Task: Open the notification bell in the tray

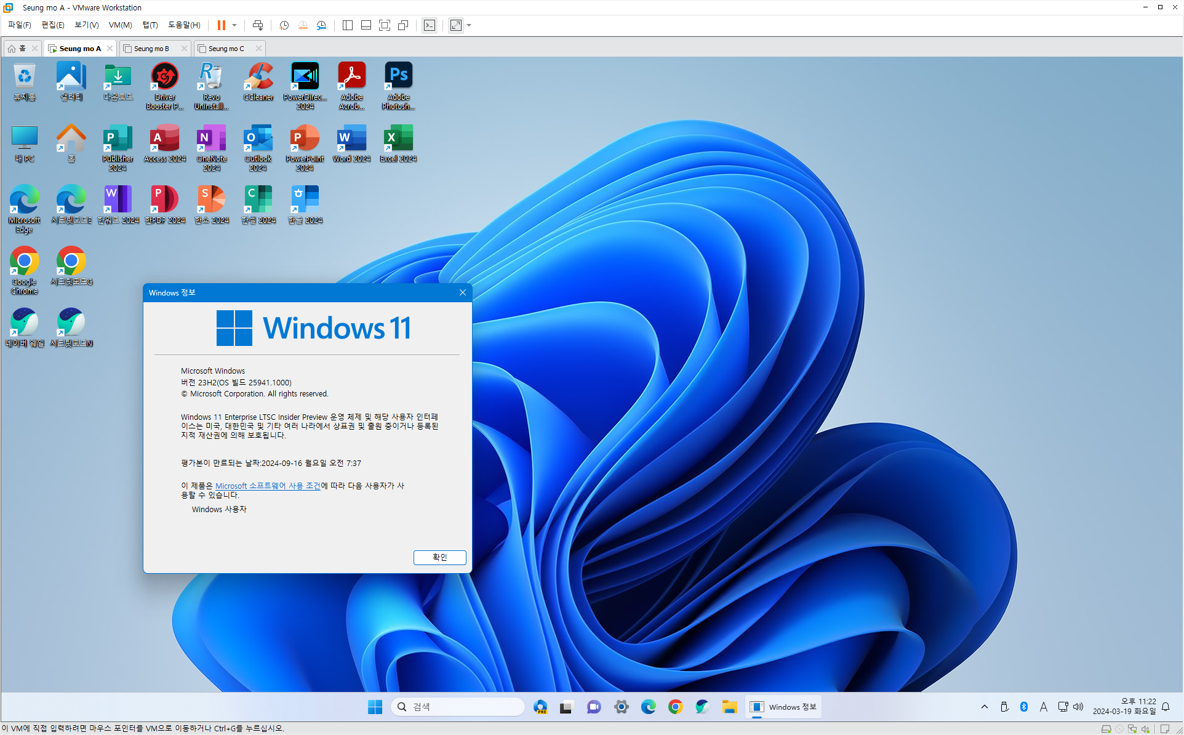Action: click(x=1166, y=707)
